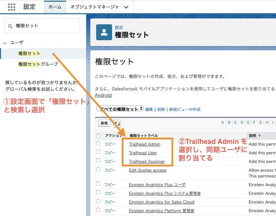
Task: Open Einstein Analytics Plus ユーザ permission set
Action: [157, 185]
